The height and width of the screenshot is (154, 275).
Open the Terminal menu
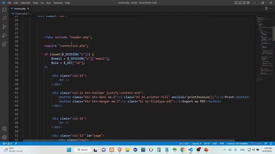[58, 3]
